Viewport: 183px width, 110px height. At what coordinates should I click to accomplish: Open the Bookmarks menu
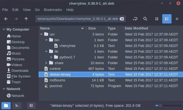[x=53, y=10]
